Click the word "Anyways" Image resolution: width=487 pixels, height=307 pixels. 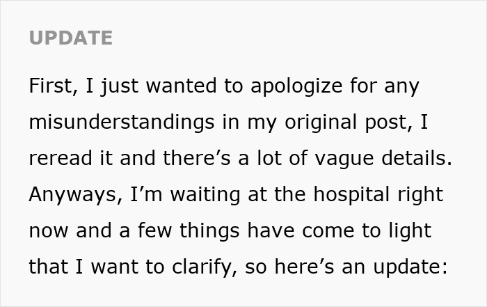point(73,195)
